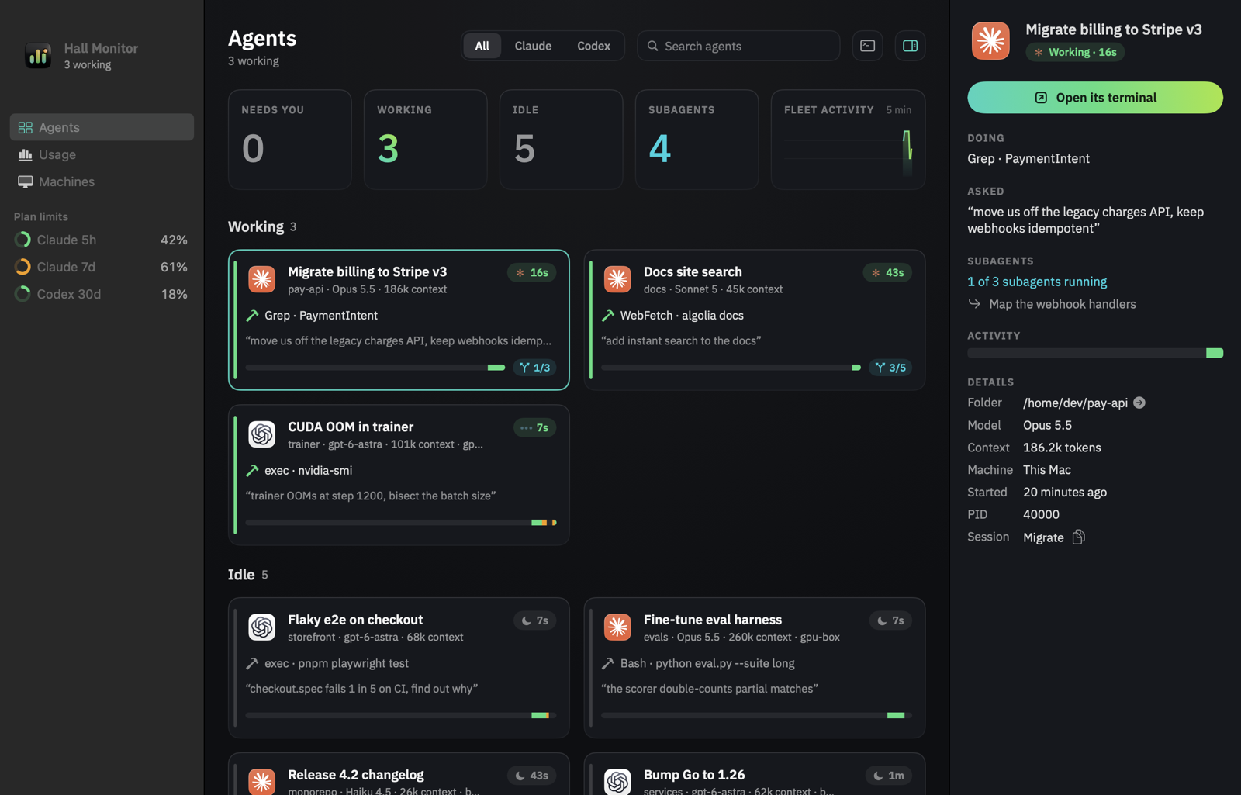Image resolution: width=1241 pixels, height=795 pixels.
Task: Click the Claude icon on Release 4.2 changelog card
Action: [x=262, y=781]
